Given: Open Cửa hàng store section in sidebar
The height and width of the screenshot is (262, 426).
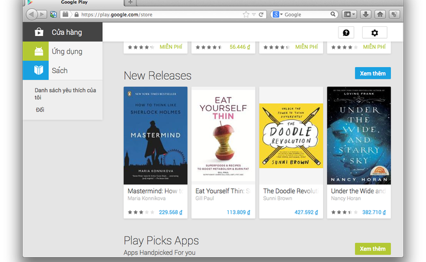Looking at the screenshot, I should coord(63,32).
